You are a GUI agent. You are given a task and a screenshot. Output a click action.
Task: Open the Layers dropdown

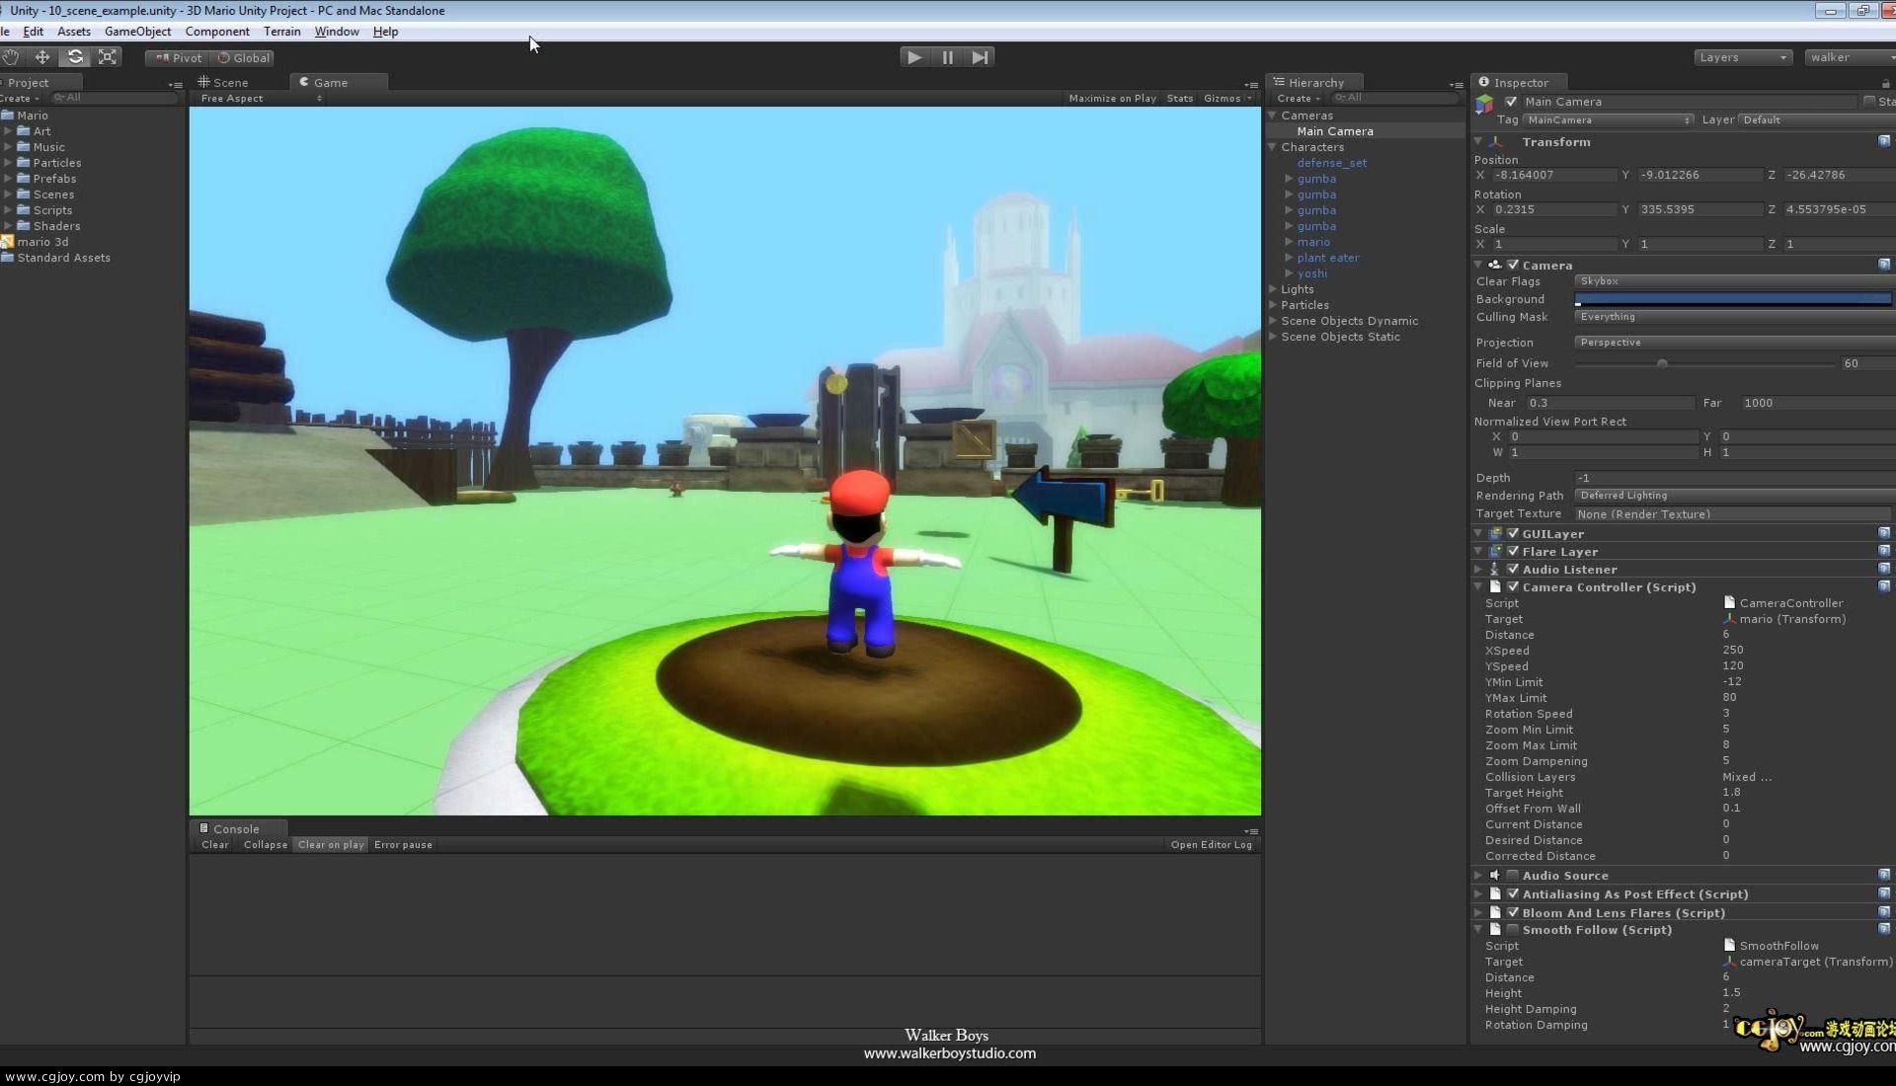pos(1742,57)
